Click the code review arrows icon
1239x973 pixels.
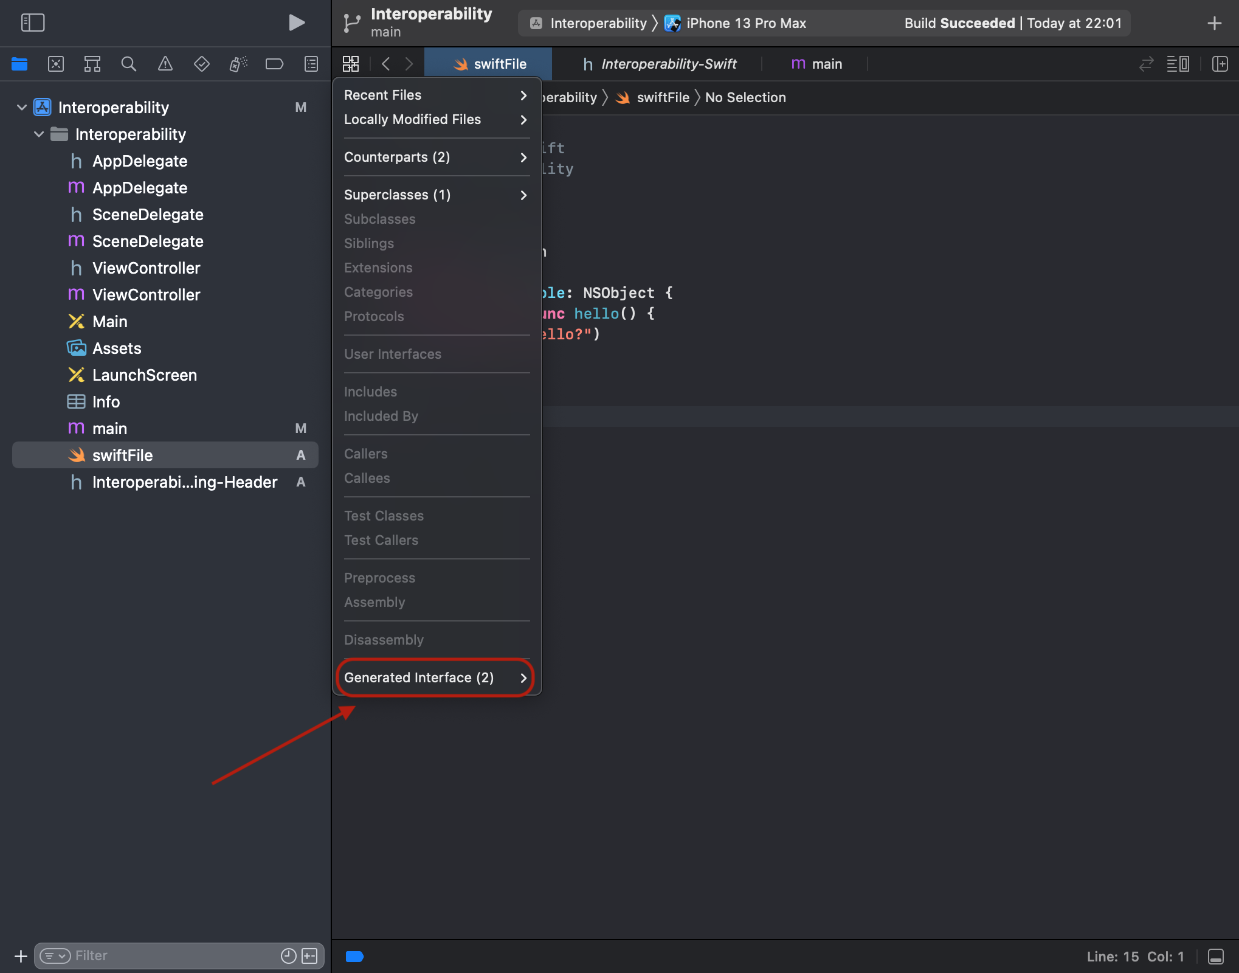tap(1147, 64)
